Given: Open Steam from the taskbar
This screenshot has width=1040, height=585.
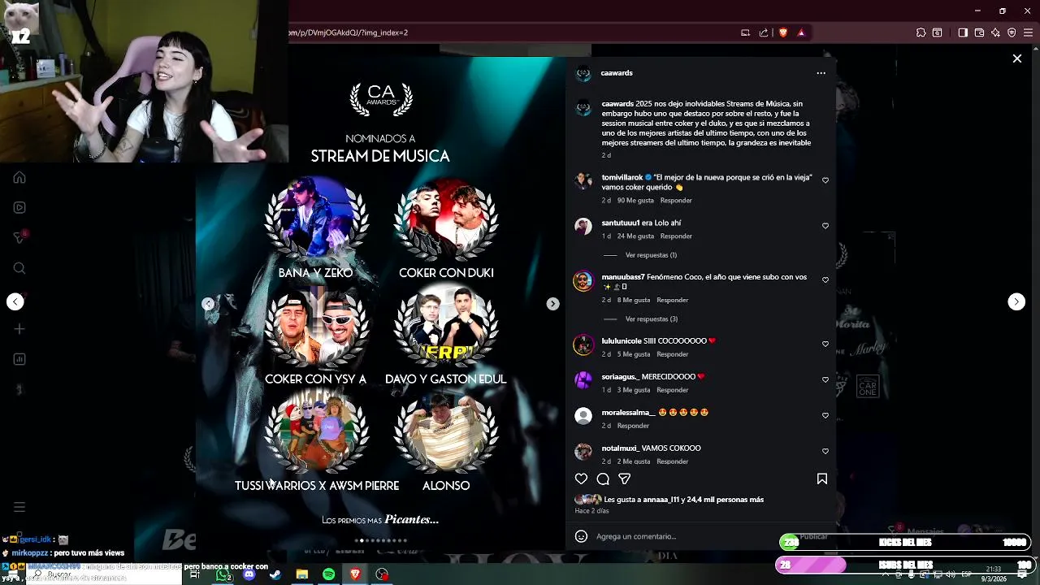Looking at the screenshot, I should click(x=275, y=574).
